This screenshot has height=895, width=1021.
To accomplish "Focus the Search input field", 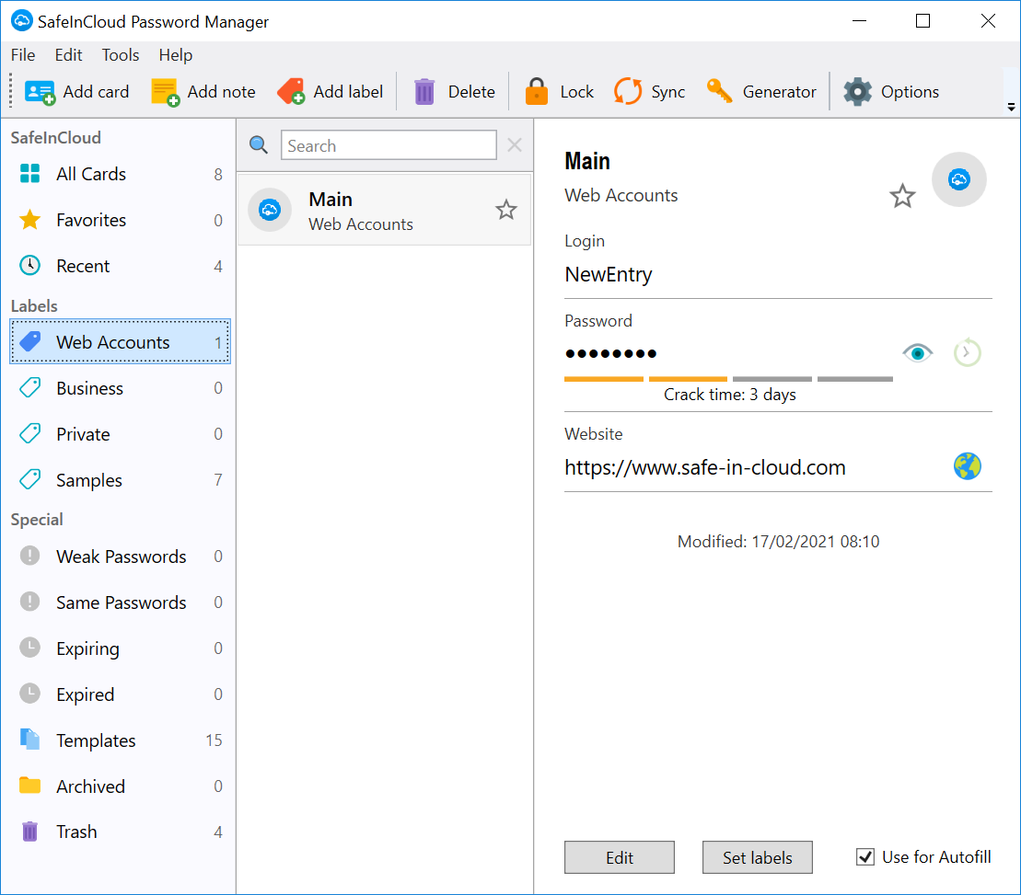I will [389, 145].
